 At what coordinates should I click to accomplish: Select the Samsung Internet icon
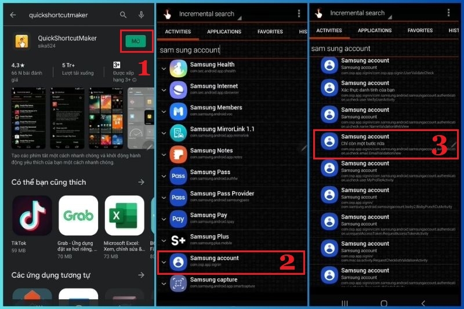tap(178, 90)
